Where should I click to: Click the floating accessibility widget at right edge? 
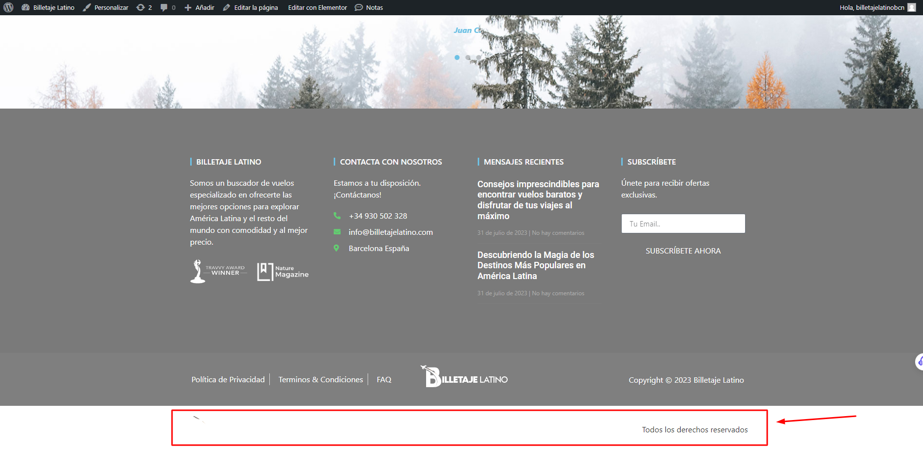(x=919, y=362)
